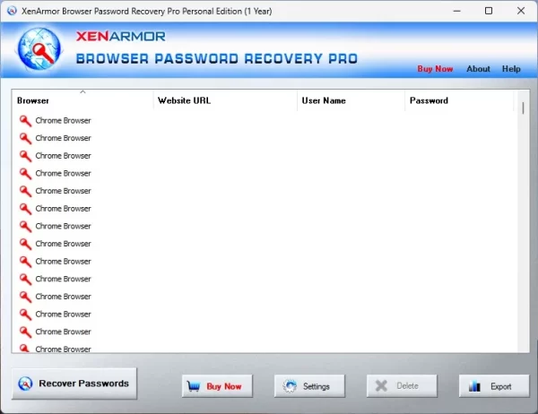Sort by the User Name column header
This screenshot has width=538, height=414.
click(x=351, y=100)
